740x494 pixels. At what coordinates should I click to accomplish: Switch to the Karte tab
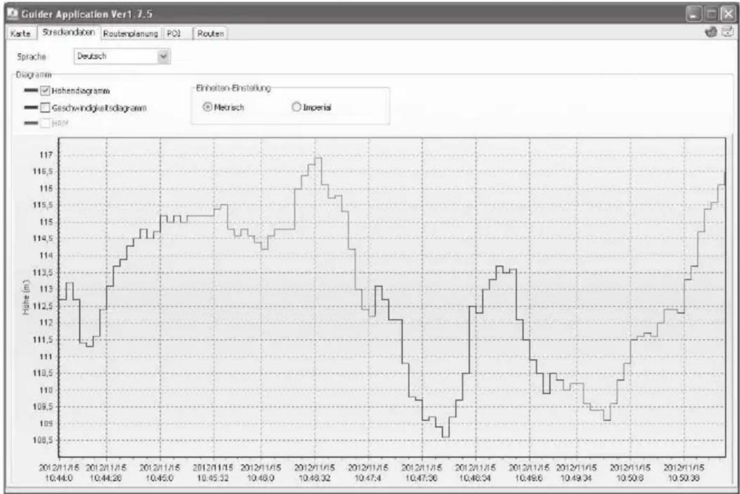[21, 33]
